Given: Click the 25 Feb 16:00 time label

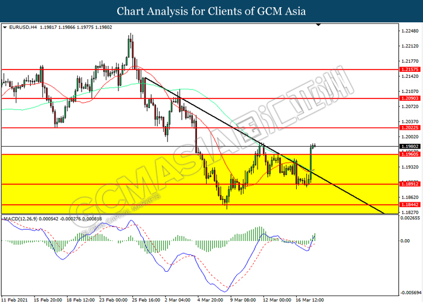Looking at the screenshot, I should (x=146, y=300).
